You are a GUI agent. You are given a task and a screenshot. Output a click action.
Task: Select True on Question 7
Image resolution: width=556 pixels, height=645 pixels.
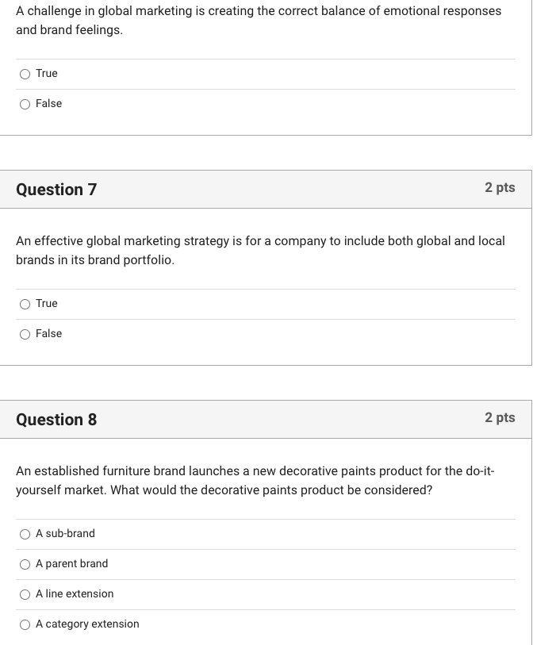pyautogui.click(x=25, y=304)
